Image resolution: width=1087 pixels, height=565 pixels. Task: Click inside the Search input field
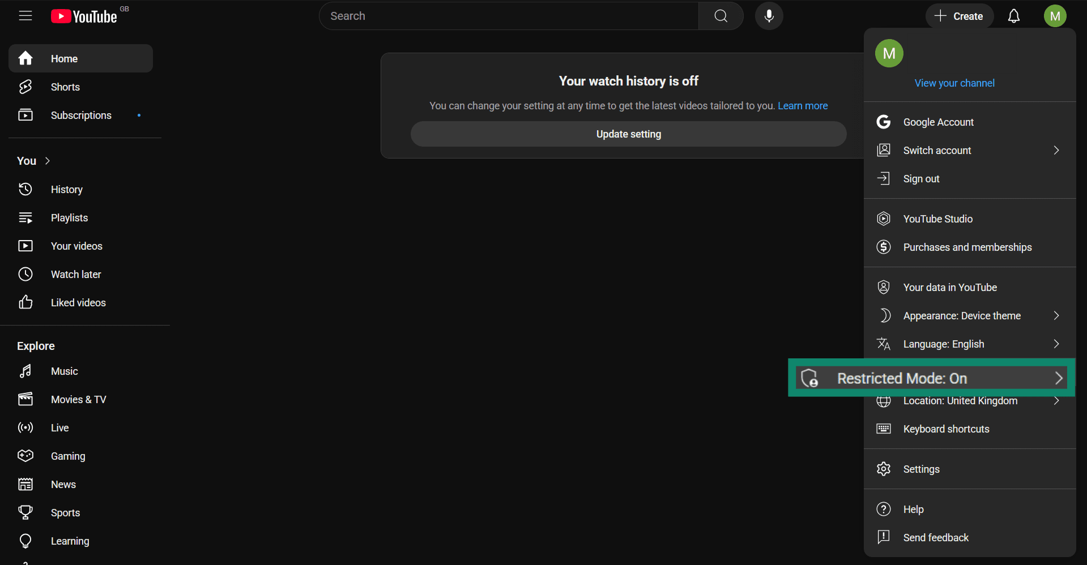point(508,16)
